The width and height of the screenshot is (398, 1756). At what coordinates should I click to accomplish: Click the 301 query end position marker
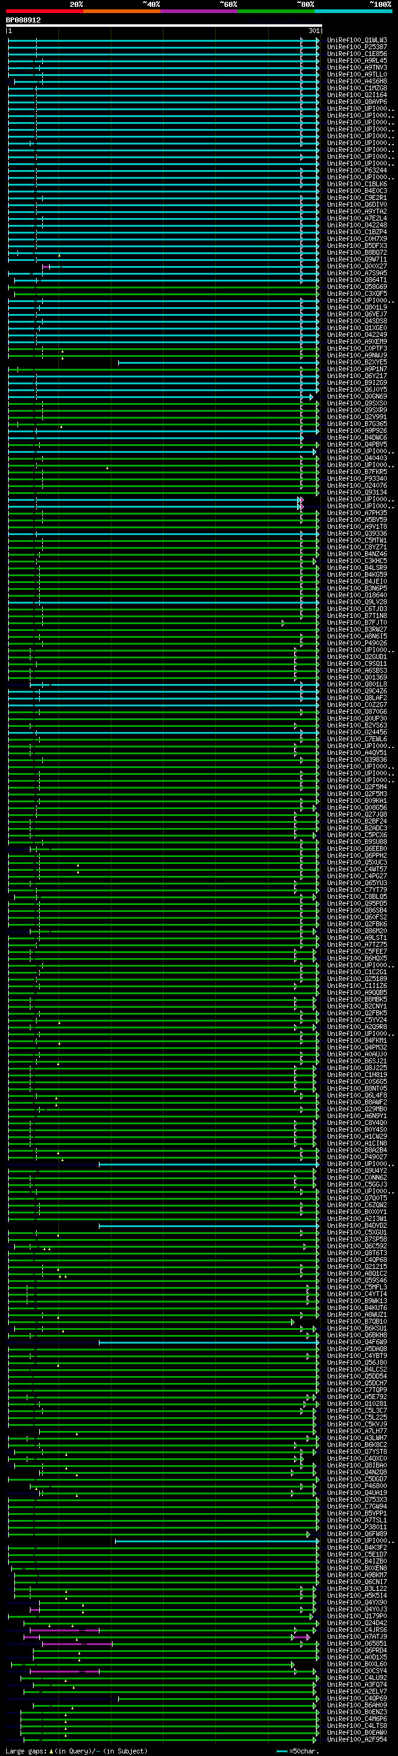tap(313, 31)
